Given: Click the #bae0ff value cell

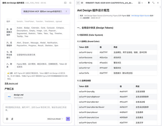Looking at the screenshot, I should point(126,97).
